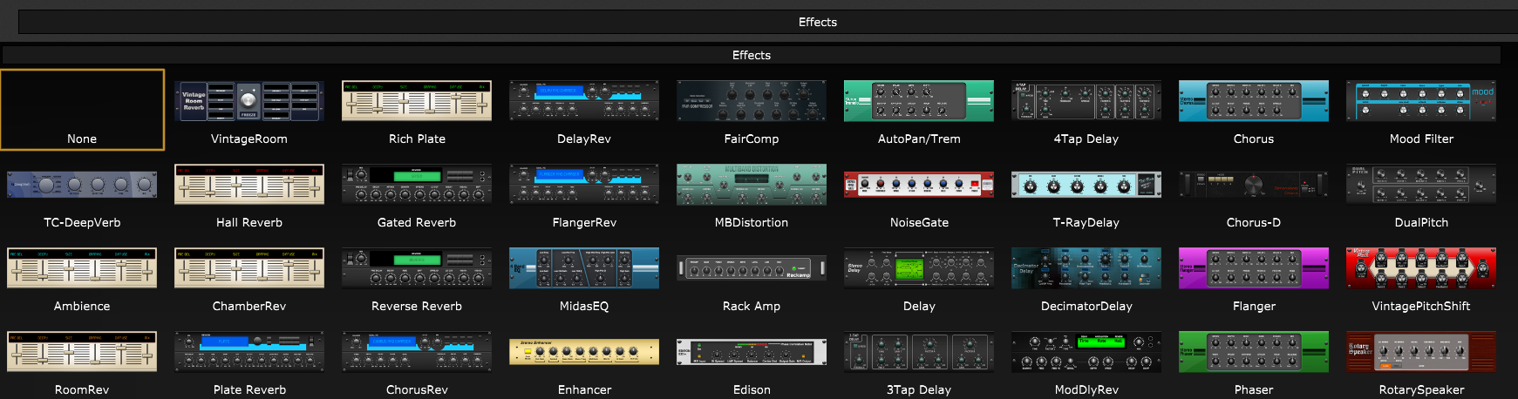The width and height of the screenshot is (1518, 399).
Task: Select the green Phaser effect
Action: click(x=1254, y=360)
